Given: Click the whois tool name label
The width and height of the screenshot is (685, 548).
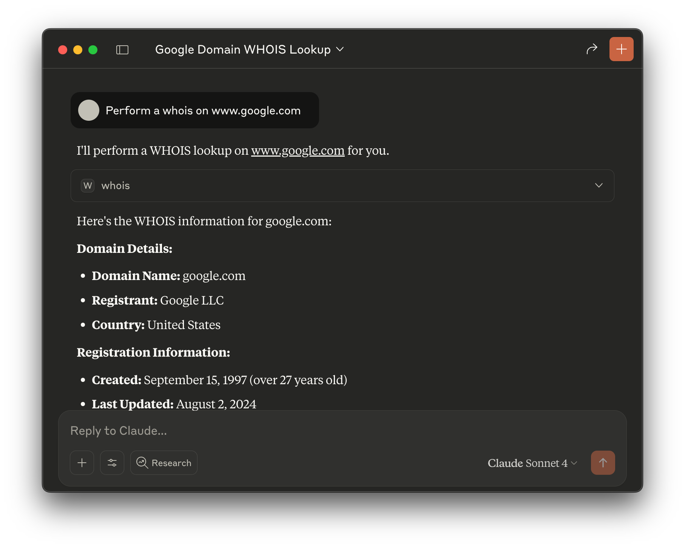Looking at the screenshot, I should click(x=116, y=186).
